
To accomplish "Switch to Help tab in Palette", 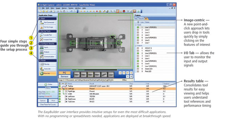I will 136,19.
